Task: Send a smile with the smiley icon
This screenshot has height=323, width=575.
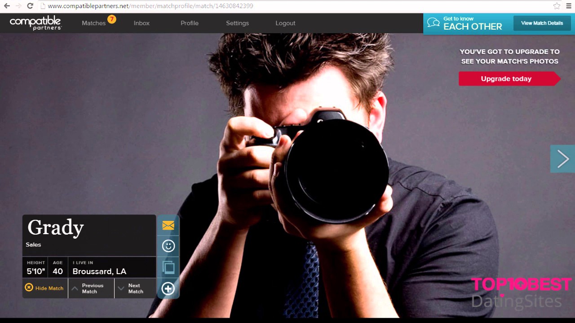Action: [168, 246]
